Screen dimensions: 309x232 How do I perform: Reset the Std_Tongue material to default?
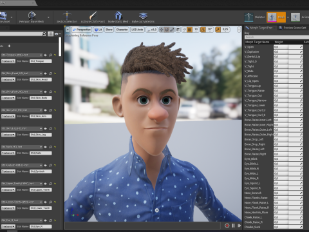pyautogui.click(x=55, y=55)
